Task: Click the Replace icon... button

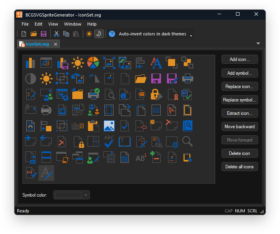Action: click(240, 87)
